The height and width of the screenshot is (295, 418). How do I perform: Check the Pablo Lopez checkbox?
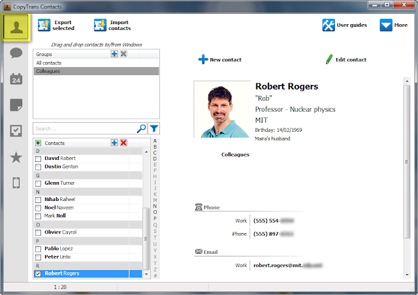[38, 249]
